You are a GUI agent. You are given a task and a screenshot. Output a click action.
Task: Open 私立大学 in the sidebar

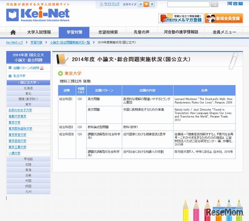coord(17,76)
